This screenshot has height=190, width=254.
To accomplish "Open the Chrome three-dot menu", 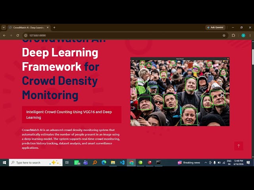I will coord(250,35).
